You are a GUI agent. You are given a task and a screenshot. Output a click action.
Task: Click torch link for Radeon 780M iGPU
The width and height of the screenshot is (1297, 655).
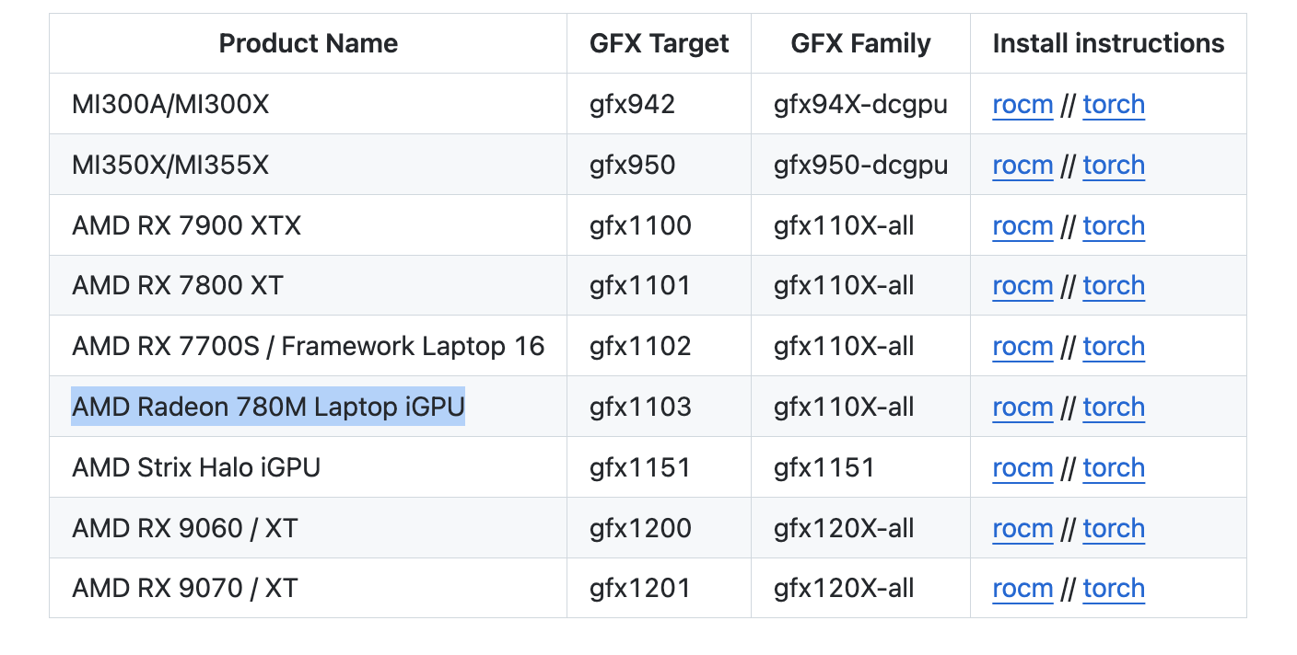click(x=1114, y=408)
